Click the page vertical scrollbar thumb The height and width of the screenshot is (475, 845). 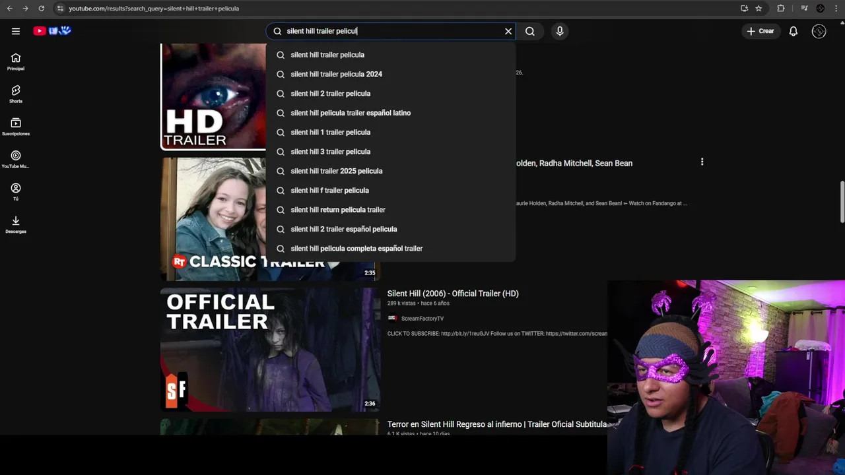[x=841, y=202]
